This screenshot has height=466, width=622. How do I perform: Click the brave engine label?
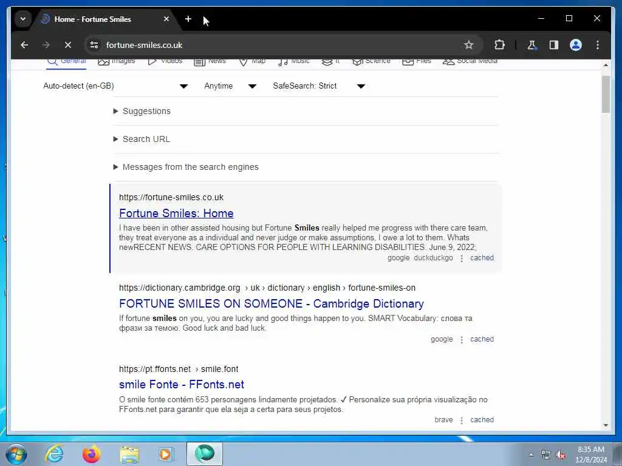tap(443, 420)
